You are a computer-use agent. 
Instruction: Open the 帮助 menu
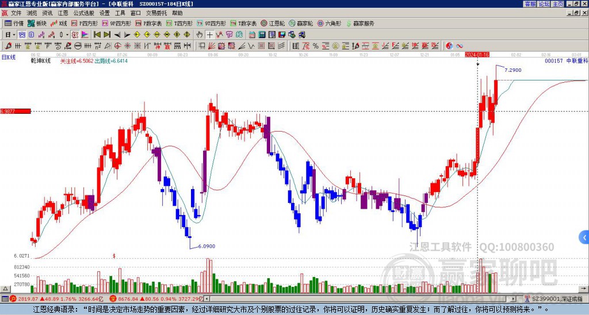(177, 13)
